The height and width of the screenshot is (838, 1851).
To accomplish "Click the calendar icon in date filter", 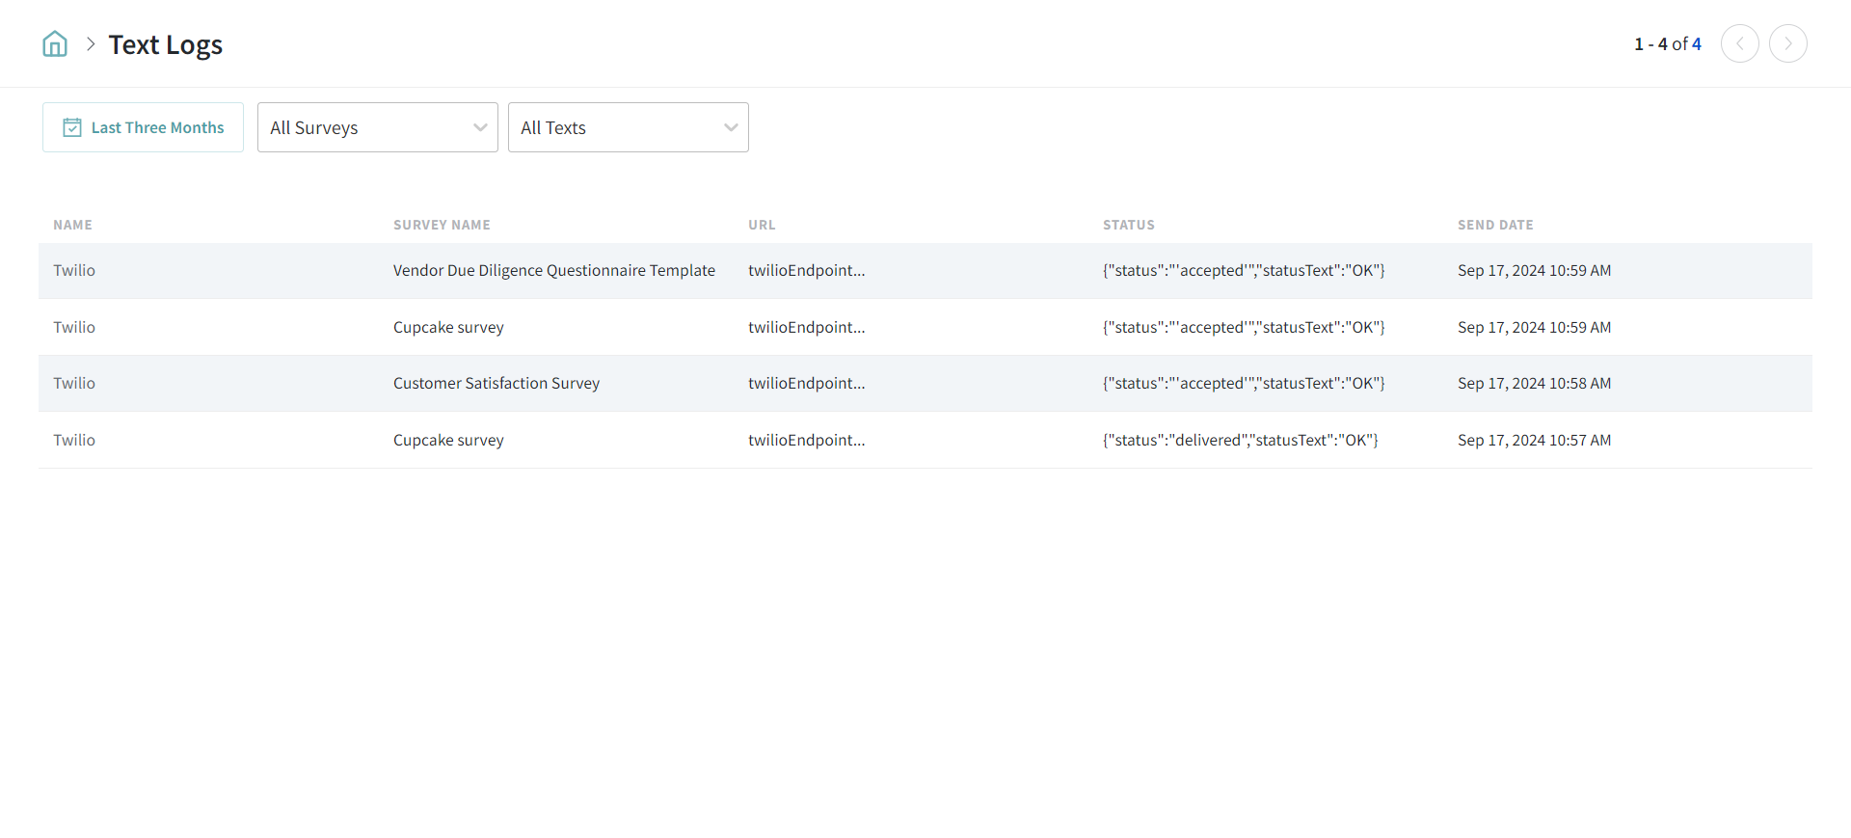I will click(x=72, y=127).
